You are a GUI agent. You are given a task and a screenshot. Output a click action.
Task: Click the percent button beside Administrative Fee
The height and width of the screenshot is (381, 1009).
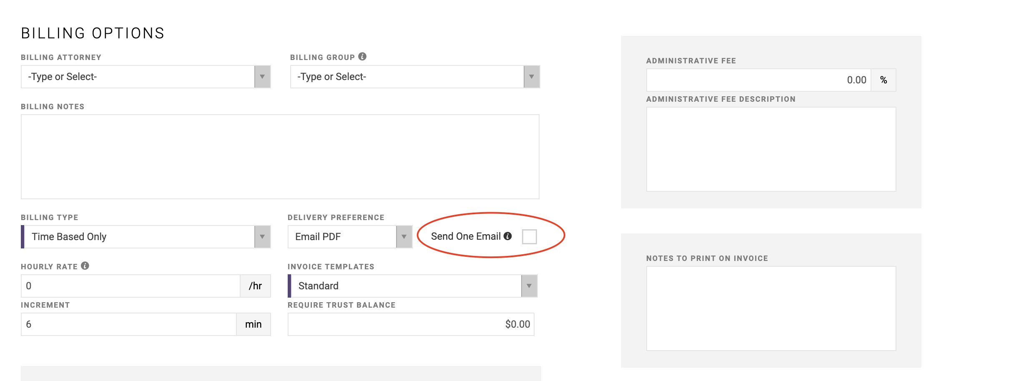pyautogui.click(x=884, y=80)
